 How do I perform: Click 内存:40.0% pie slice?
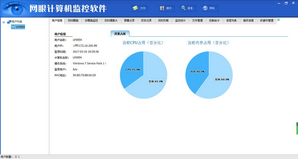[197, 72]
